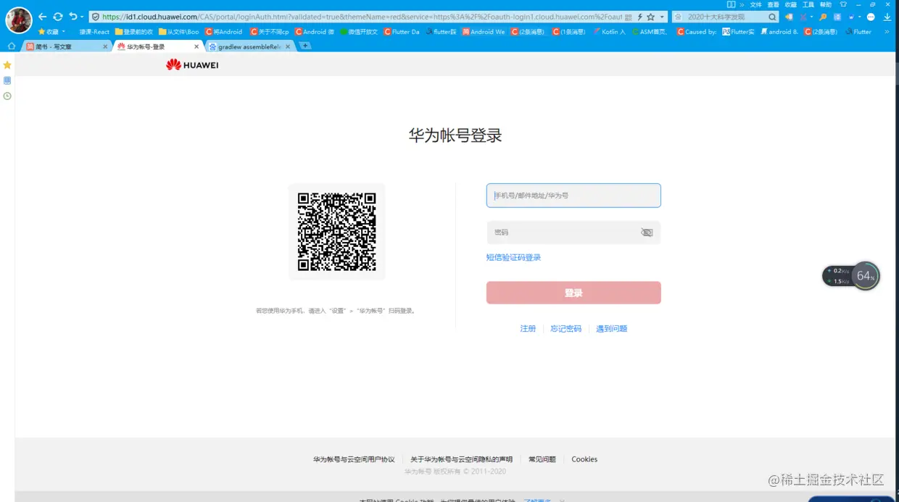Click the sidebar reading list icon

coord(7,80)
